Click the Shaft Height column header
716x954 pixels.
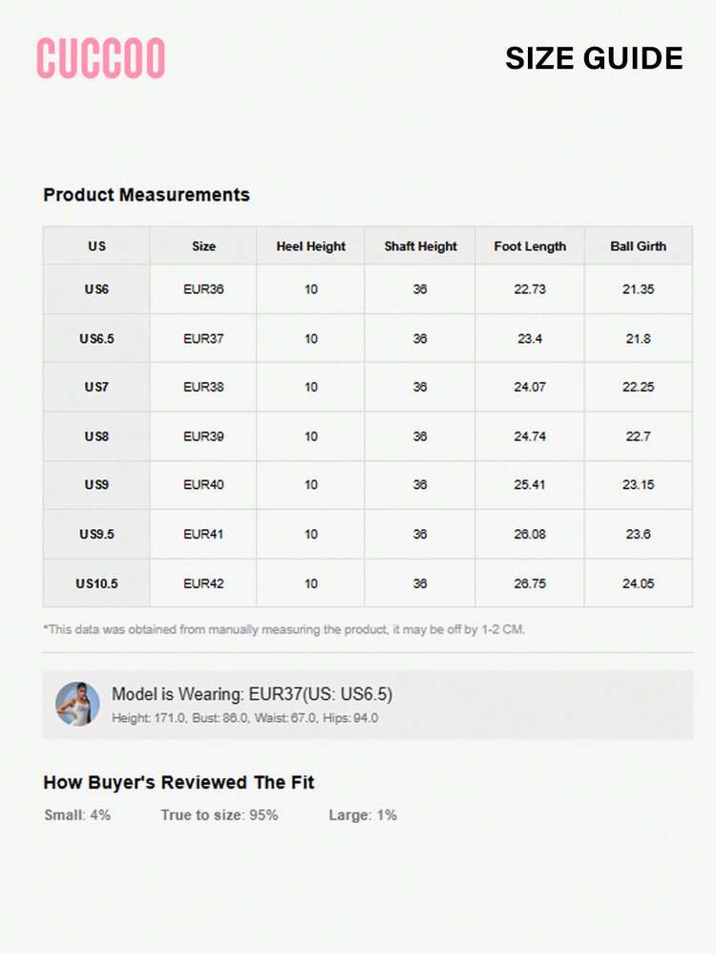click(420, 246)
